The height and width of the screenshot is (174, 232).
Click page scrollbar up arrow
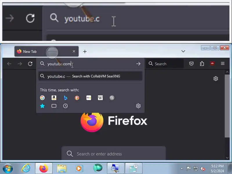(x=227, y=72)
